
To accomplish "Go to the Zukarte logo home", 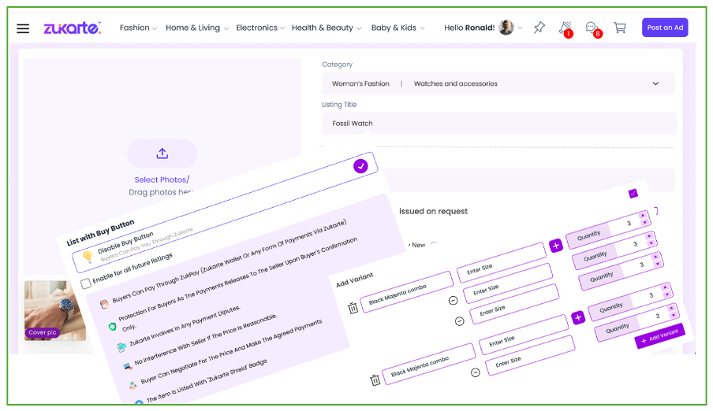I will pos(72,28).
